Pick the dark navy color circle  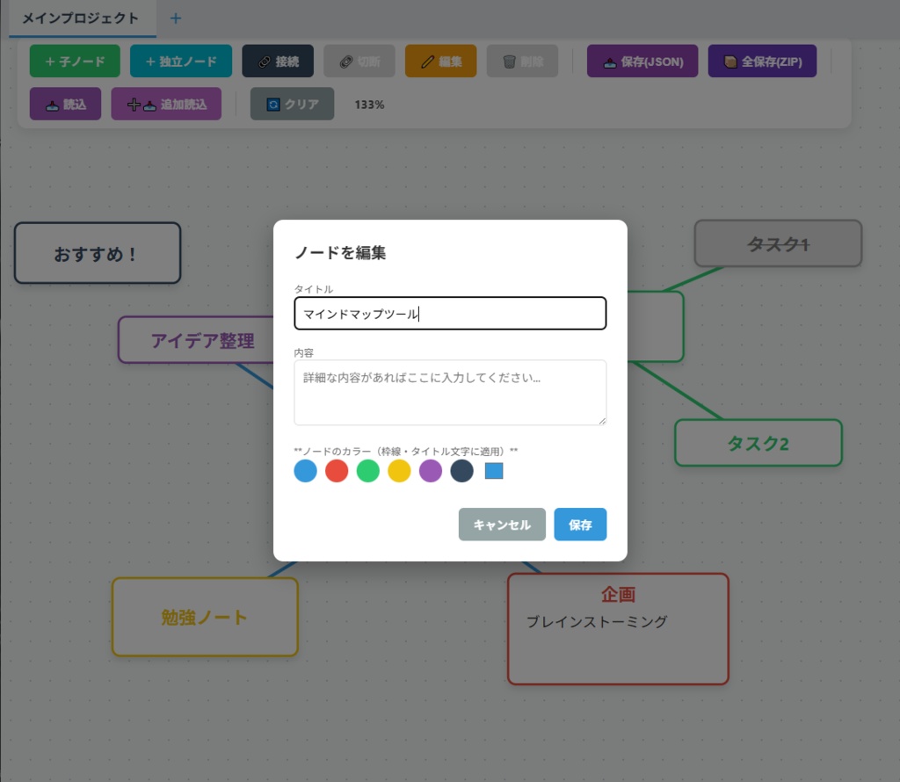[461, 470]
